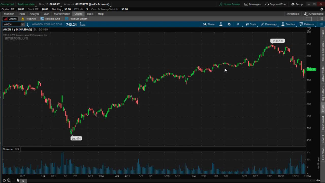325x183 pixels.
Task: Click the Lo: 474 price bubble
Action: (x=76, y=139)
